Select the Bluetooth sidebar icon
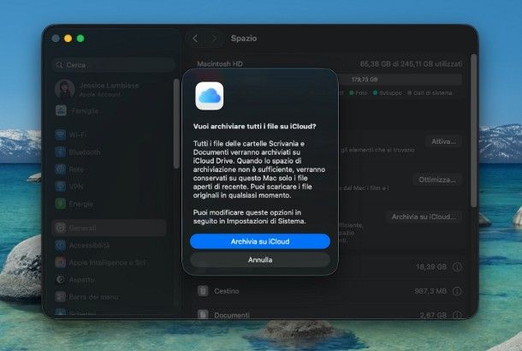Viewport: 522px width, 351px height. pyautogui.click(x=61, y=152)
